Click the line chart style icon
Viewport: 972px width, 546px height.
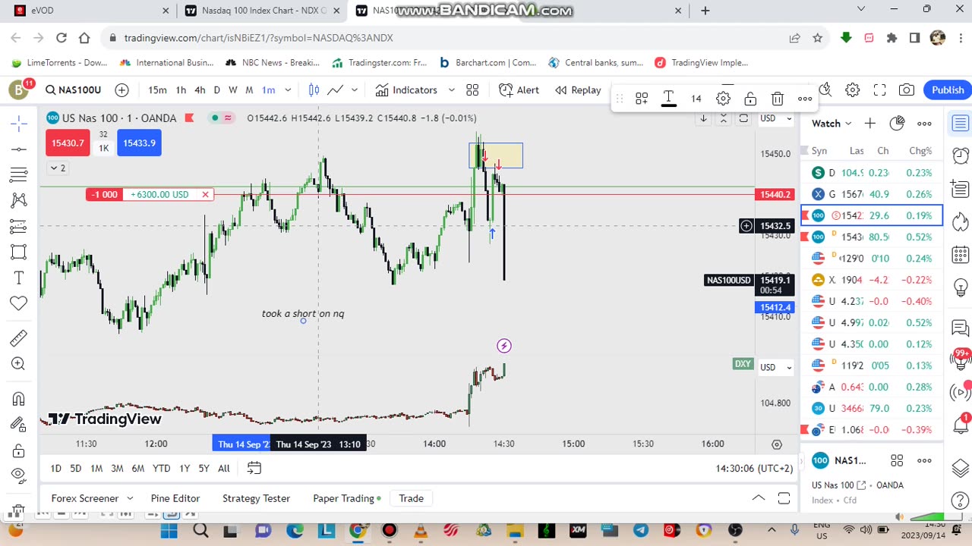[x=335, y=90]
